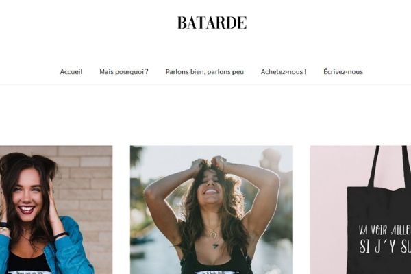Click the pink background beside the tote bag
The image size is (411, 274).
coord(329,210)
